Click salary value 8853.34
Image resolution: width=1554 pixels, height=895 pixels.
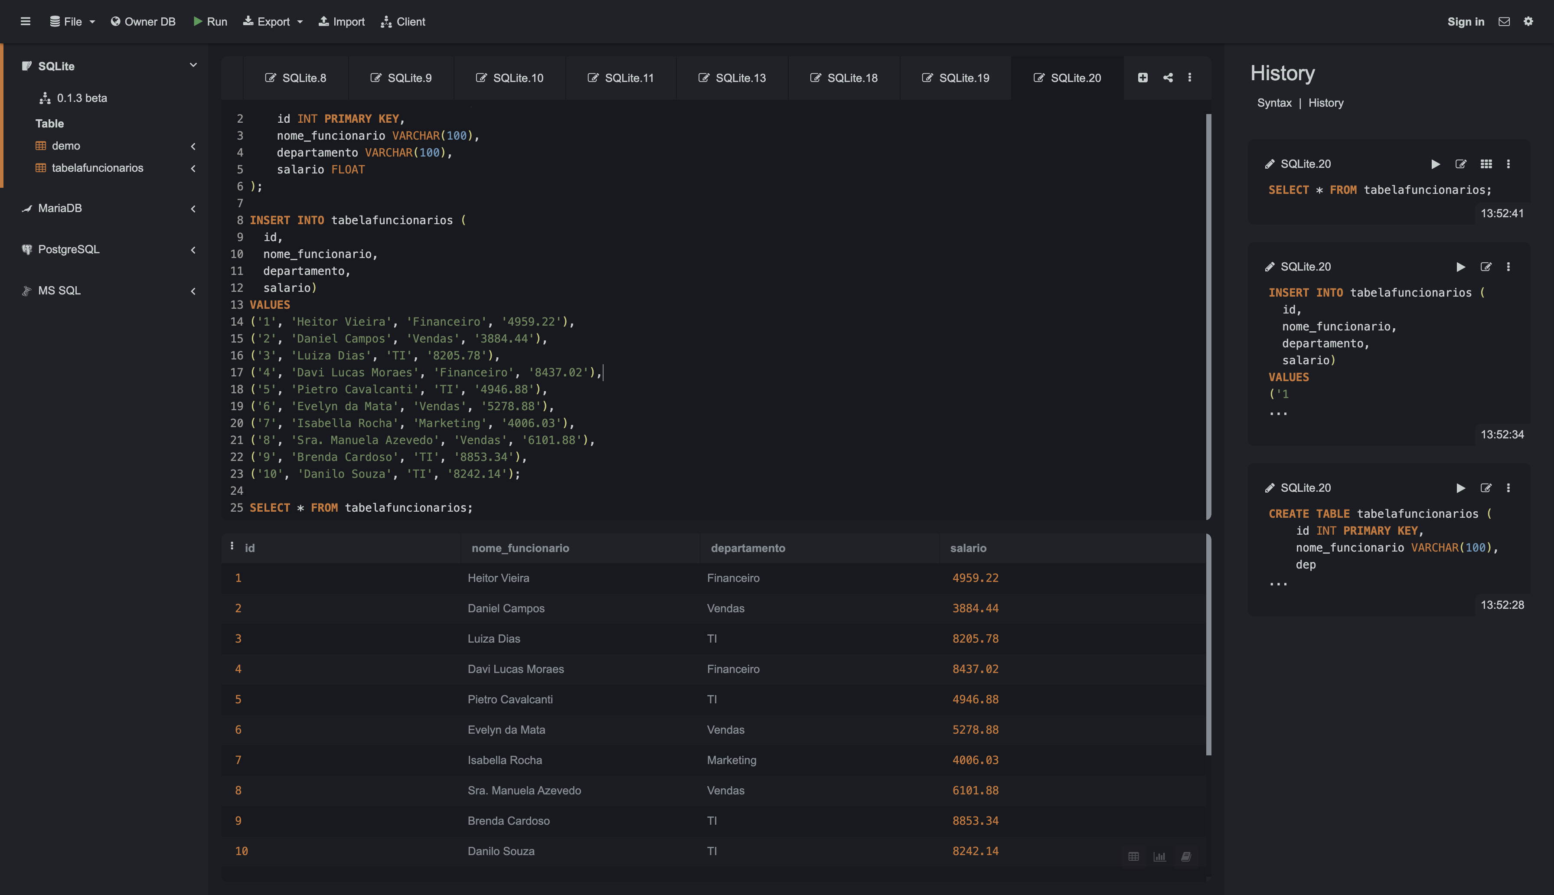point(975,820)
